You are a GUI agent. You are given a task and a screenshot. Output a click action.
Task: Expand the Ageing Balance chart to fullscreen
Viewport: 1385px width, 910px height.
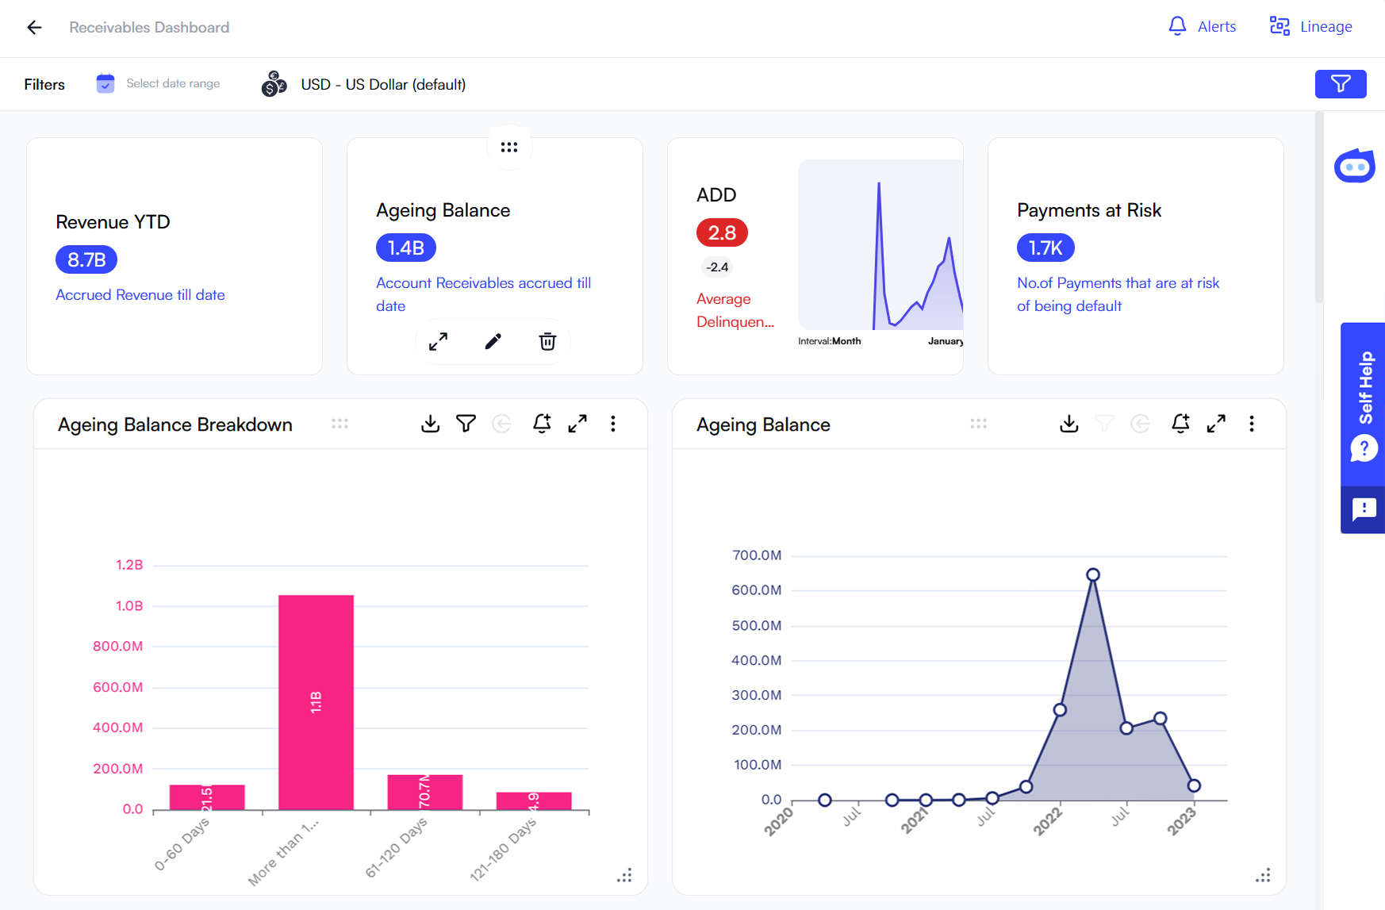(x=1216, y=424)
